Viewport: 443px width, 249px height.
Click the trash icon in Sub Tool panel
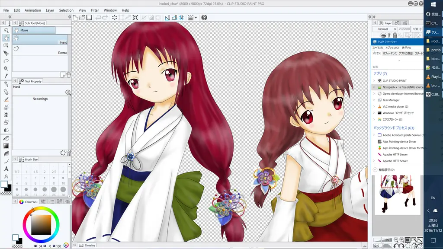68,74
